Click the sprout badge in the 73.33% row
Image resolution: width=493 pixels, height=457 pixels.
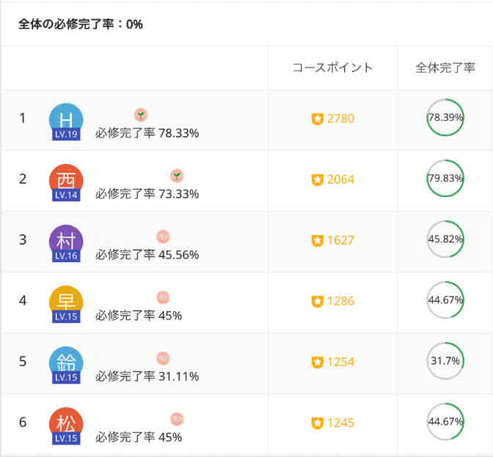click(x=177, y=176)
